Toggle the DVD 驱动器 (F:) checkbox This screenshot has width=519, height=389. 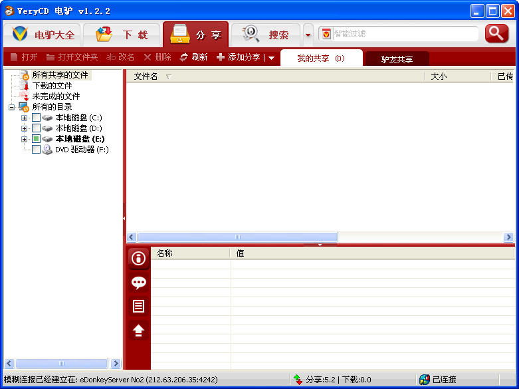36,150
